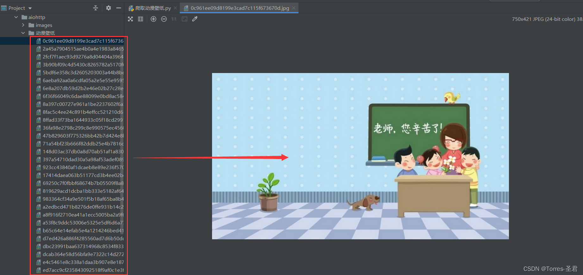Fit image zoom to window
This screenshot has width=583, height=275.
tap(185, 19)
